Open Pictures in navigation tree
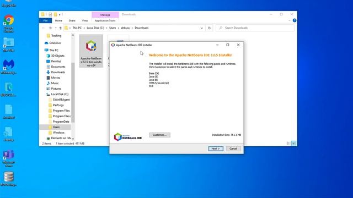 coord(56,89)
